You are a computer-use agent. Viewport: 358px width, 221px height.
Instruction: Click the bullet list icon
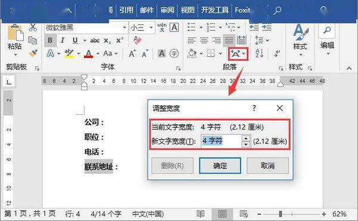[192, 27]
